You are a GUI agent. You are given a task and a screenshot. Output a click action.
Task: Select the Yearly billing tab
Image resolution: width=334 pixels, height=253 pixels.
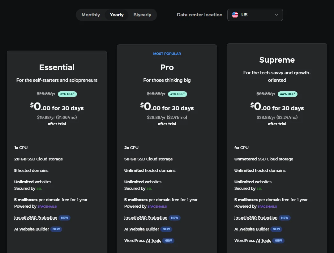click(117, 15)
